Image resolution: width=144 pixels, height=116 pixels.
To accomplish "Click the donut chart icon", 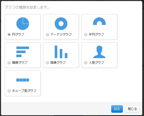I will click(61, 24).
